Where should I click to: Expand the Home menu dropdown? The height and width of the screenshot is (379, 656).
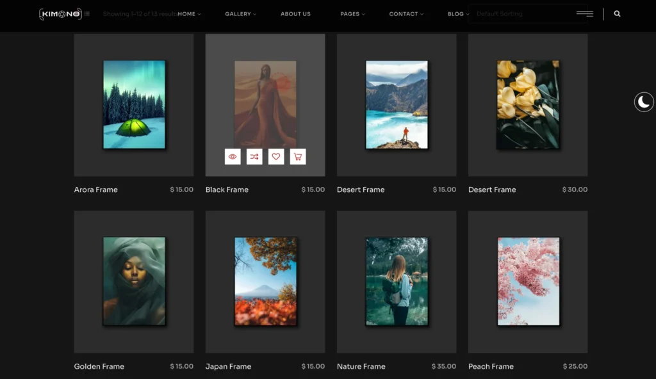(188, 14)
